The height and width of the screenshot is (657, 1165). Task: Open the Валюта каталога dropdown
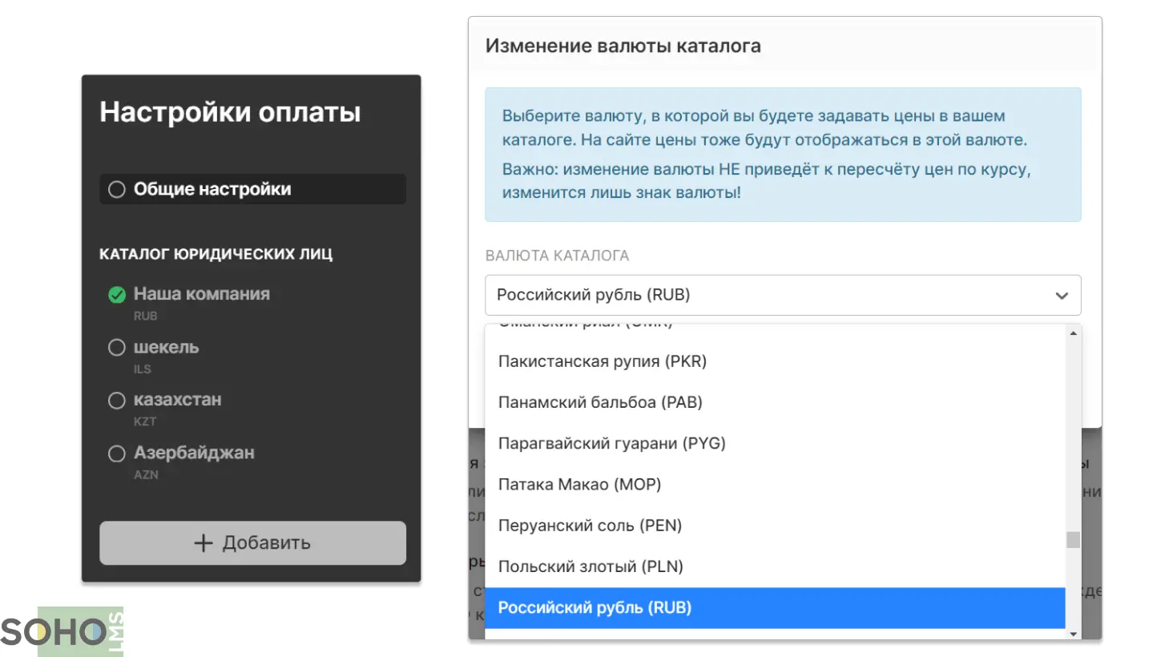[x=783, y=295]
